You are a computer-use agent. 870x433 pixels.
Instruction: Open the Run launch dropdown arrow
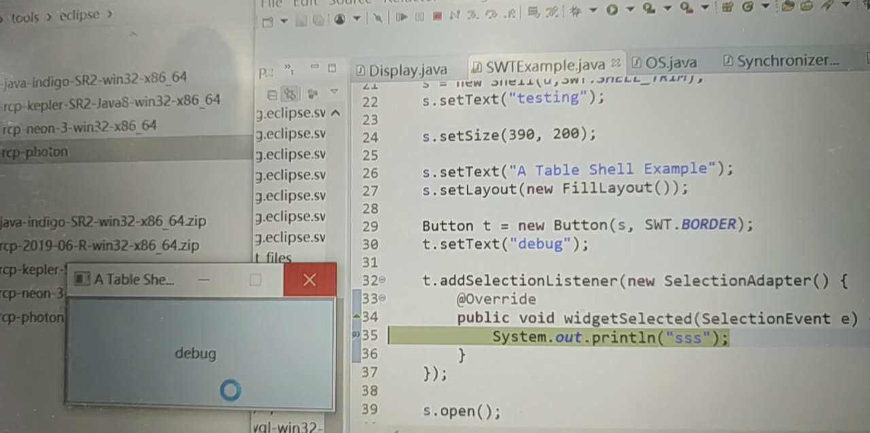630,10
